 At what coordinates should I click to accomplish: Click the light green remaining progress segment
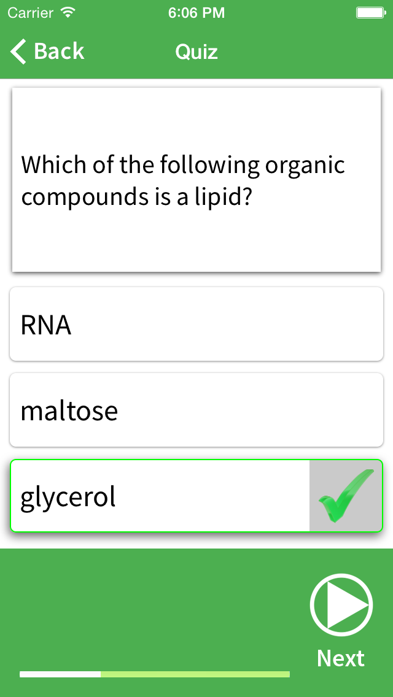coord(195,674)
